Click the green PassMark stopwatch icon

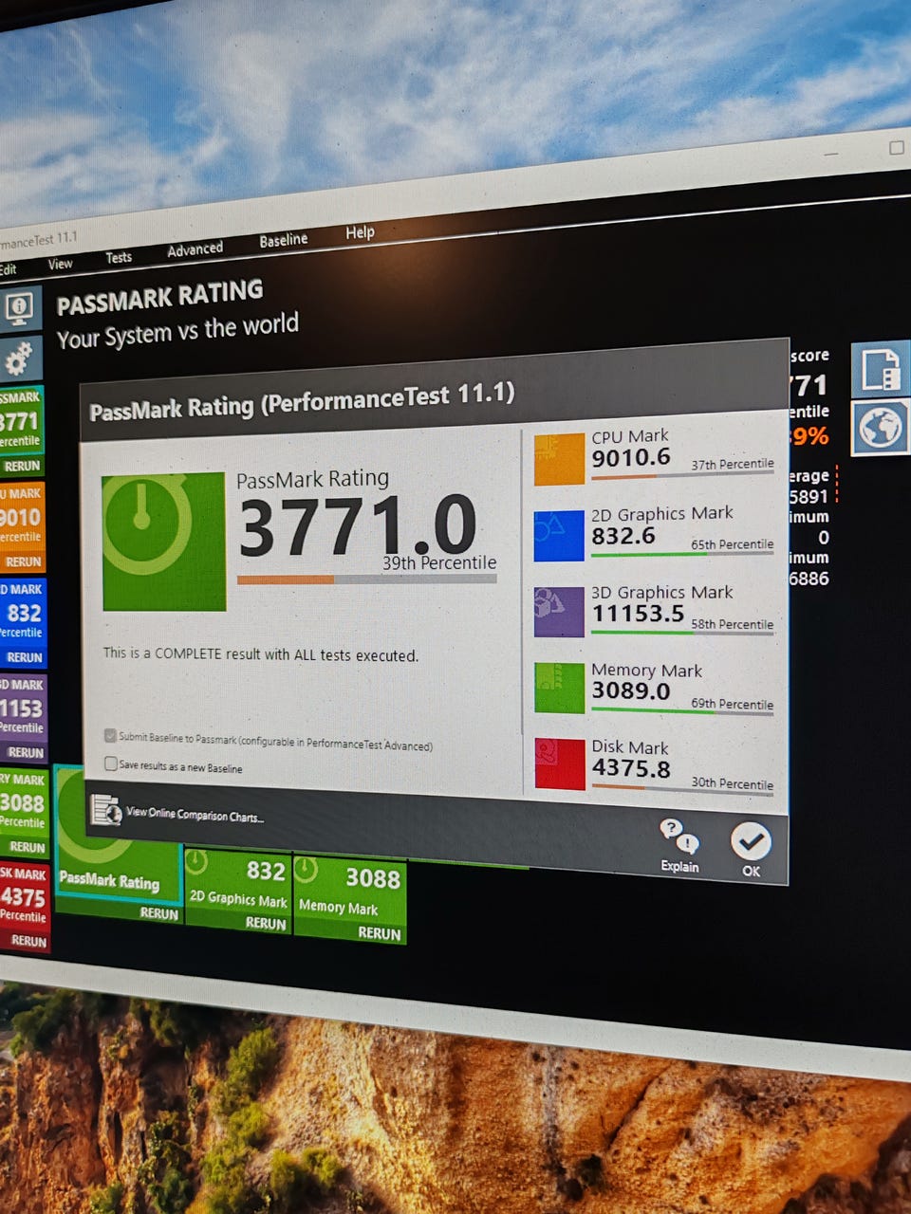(x=163, y=542)
